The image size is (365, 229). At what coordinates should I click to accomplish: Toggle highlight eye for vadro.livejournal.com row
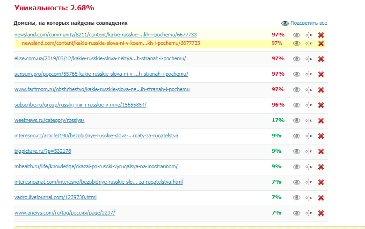tap(296, 198)
